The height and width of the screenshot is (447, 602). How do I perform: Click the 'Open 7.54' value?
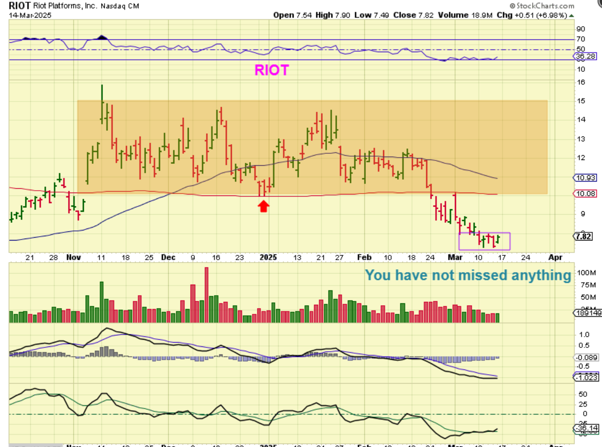point(292,15)
